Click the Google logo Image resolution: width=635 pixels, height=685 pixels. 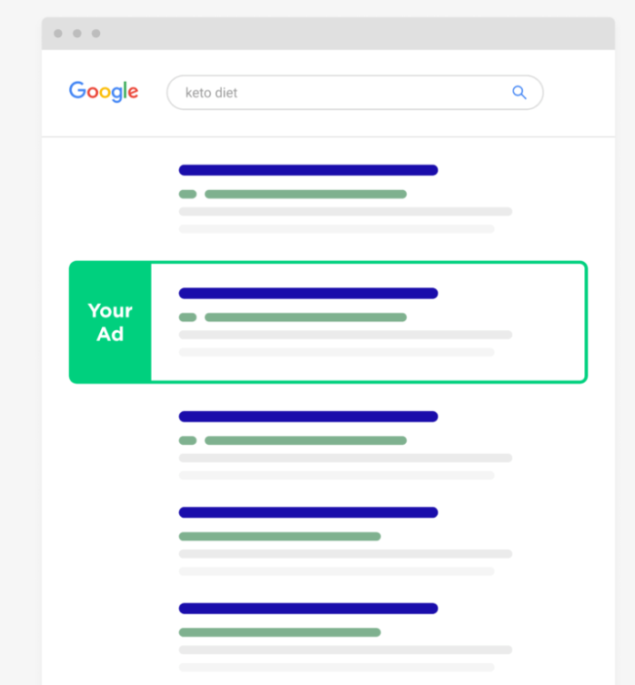point(104,91)
